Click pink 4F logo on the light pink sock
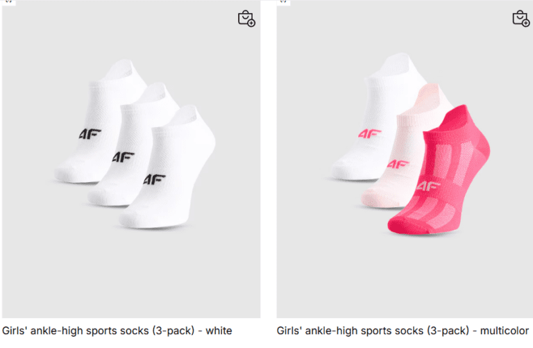Image resolution: width=533 pixels, height=348 pixels. pos(398,165)
